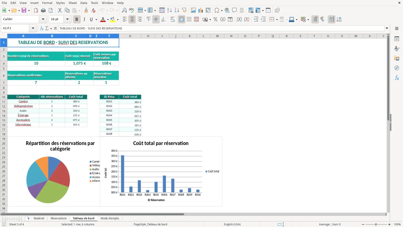Click the Cut scissors icon
The image size is (403, 227).
coord(60,10)
